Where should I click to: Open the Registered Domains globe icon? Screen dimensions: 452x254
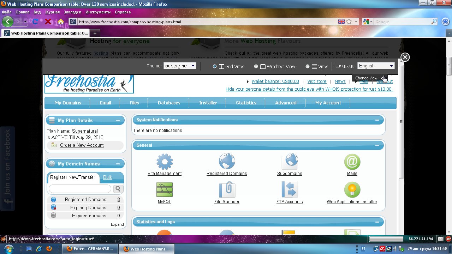pyautogui.click(x=227, y=162)
